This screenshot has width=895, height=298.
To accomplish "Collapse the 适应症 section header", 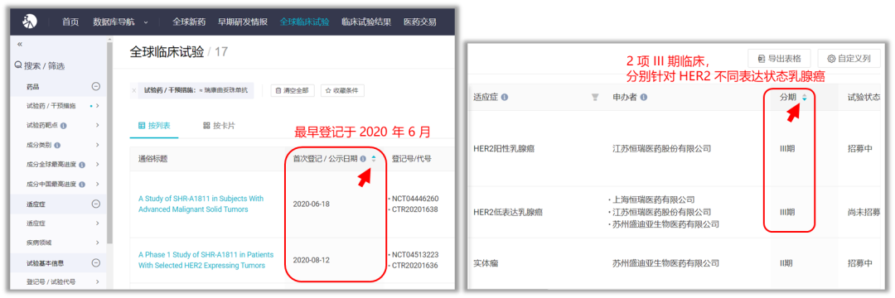I will tap(96, 204).
